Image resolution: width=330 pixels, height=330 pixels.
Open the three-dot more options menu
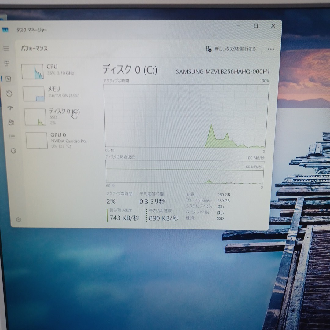tap(271, 49)
